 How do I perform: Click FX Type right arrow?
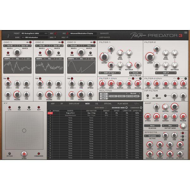pyautogui.click(x=159, y=136)
